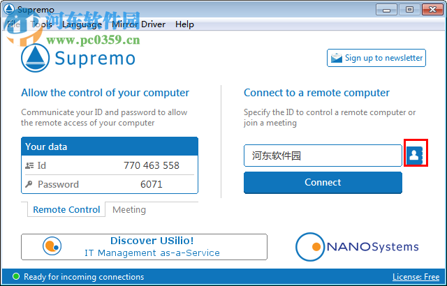Close the Supremo window
This screenshot has height=286, width=447.
click(x=432, y=10)
